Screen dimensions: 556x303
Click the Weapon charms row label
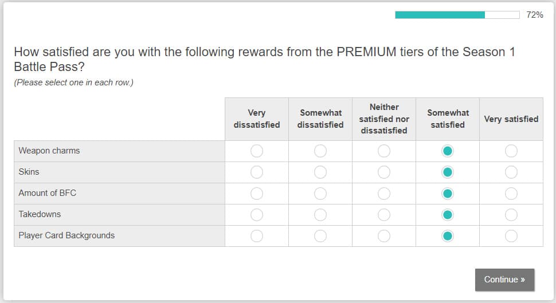point(49,151)
